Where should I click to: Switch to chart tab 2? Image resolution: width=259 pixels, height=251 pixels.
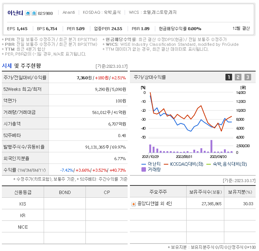click(x=238, y=77)
